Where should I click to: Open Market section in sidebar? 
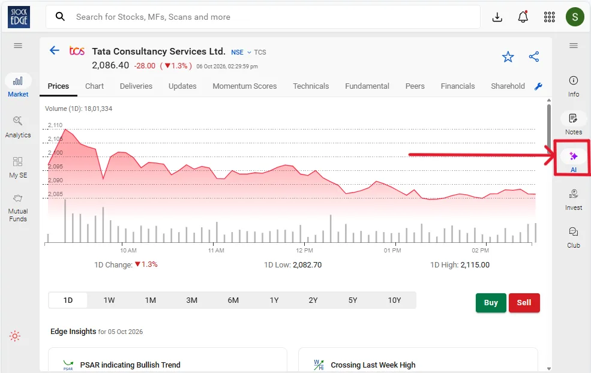click(x=18, y=86)
